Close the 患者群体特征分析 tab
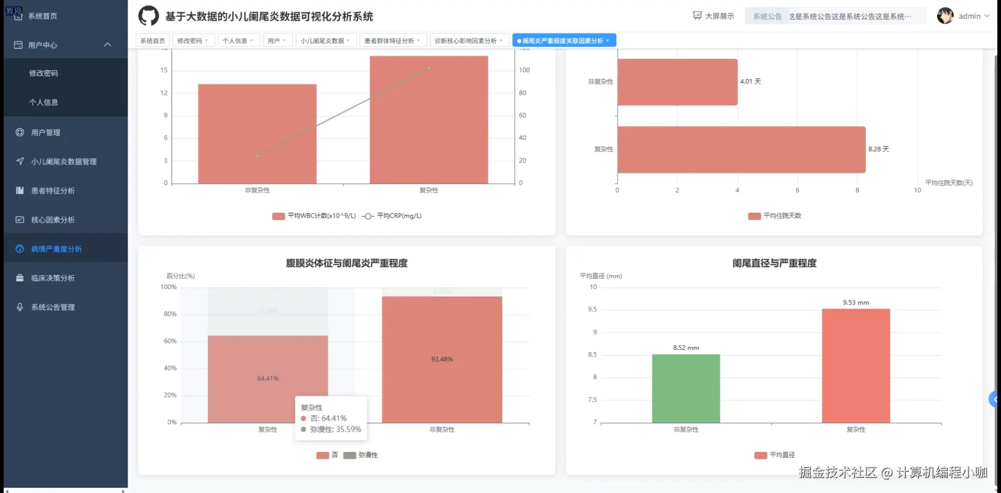 click(418, 40)
